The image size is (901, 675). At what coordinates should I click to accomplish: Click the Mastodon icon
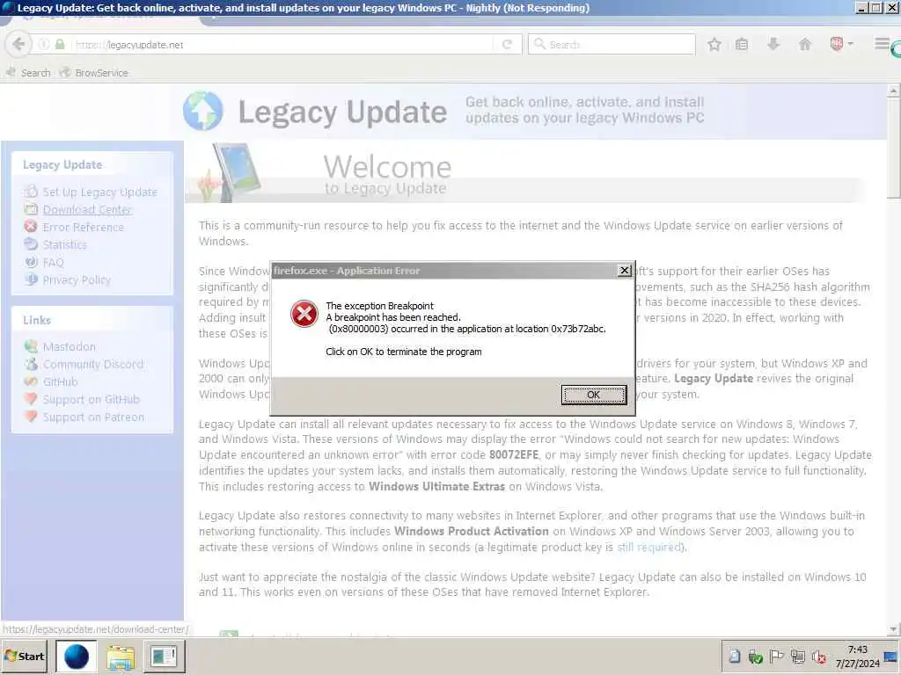31,346
